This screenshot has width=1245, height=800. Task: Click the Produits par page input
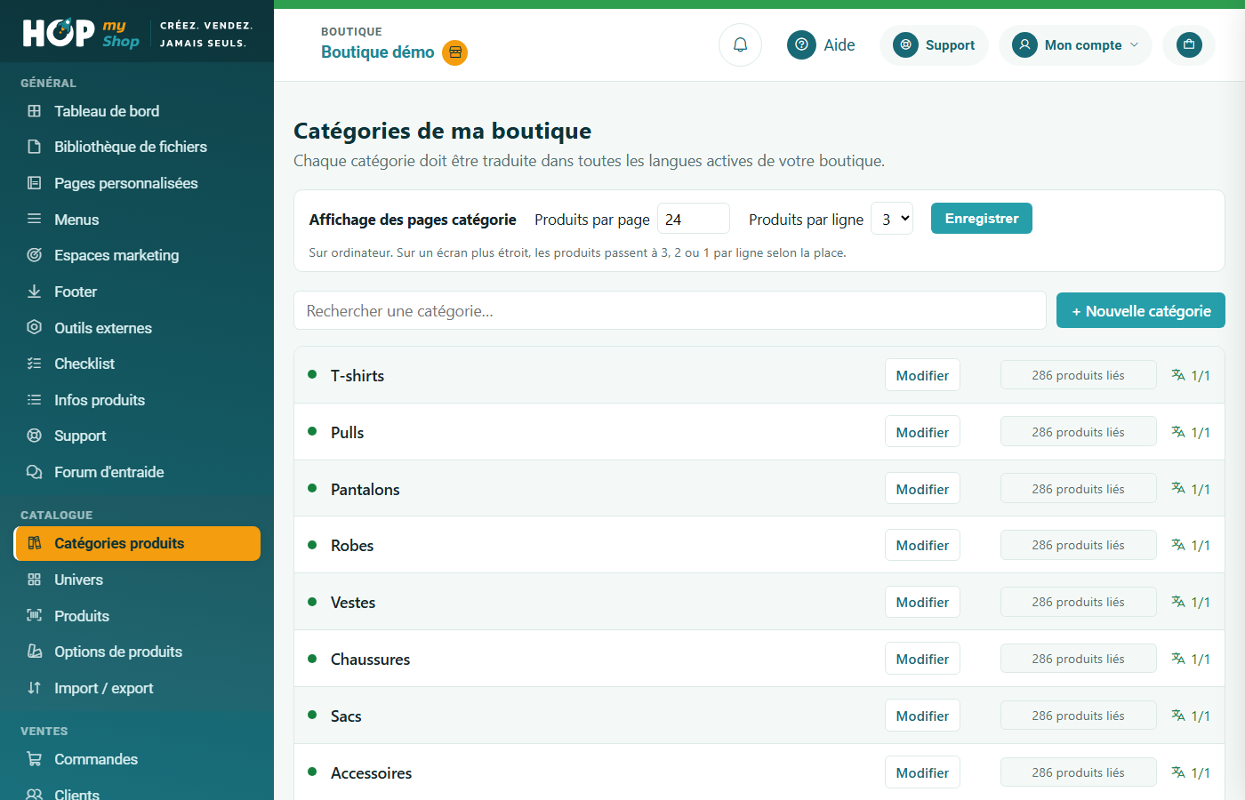point(694,219)
